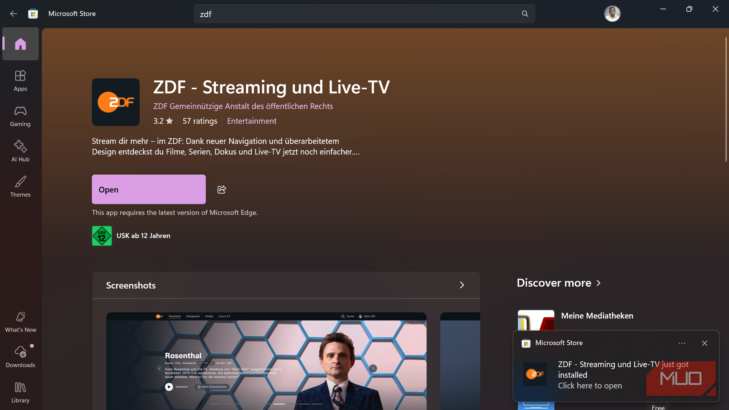
Task: Open the Rosenthal screenshot thumbnail
Action: coord(266,361)
